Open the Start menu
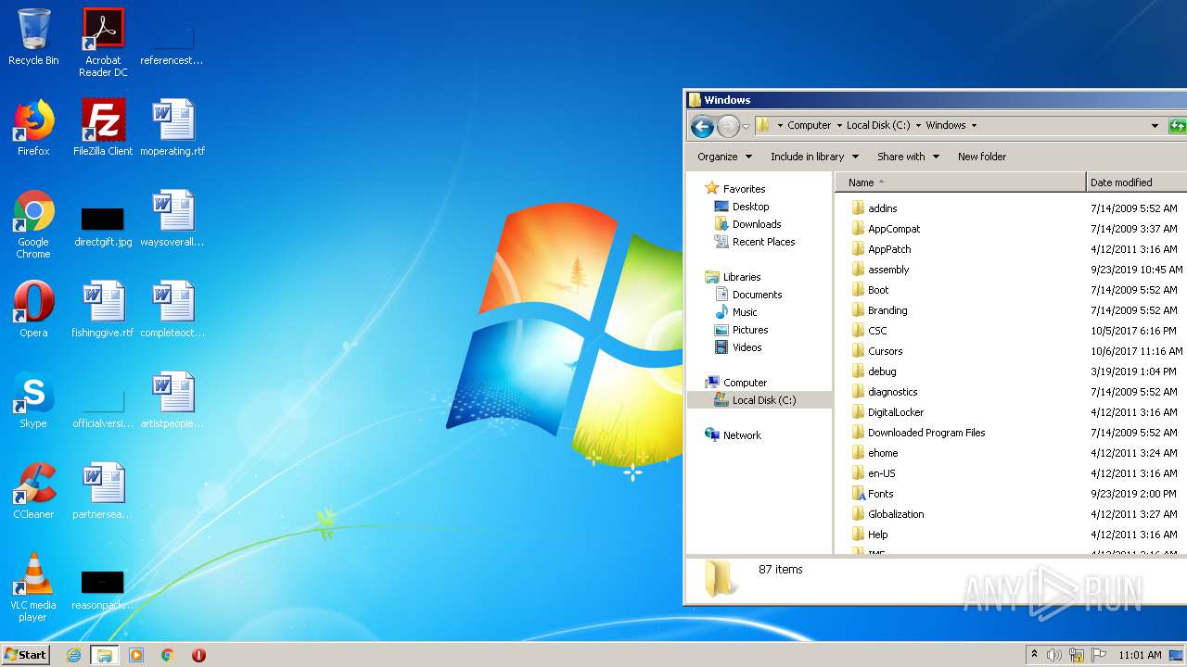The height and width of the screenshot is (667, 1187). [x=26, y=655]
